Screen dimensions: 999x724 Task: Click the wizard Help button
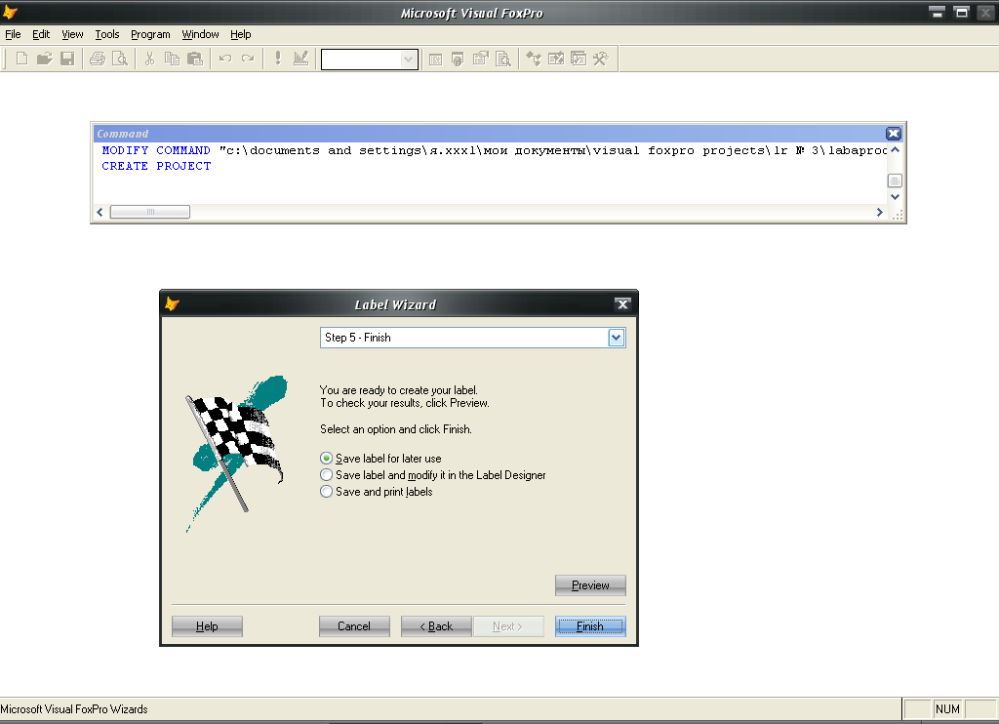pyautogui.click(x=207, y=626)
